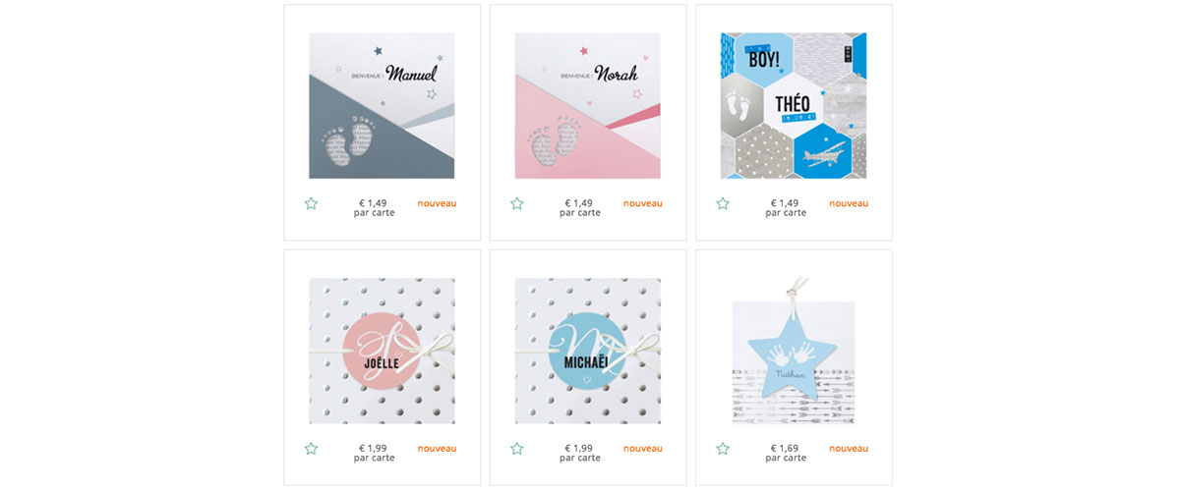Click the nouveau label under Norah card
The image size is (1180, 491).
(x=643, y=203)
